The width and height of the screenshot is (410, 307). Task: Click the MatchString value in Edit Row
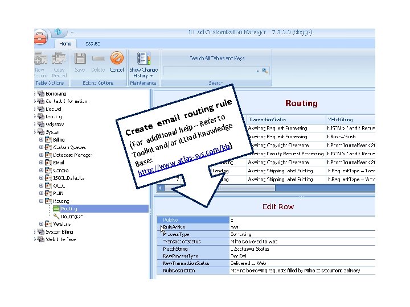click(x=302, y=249)
